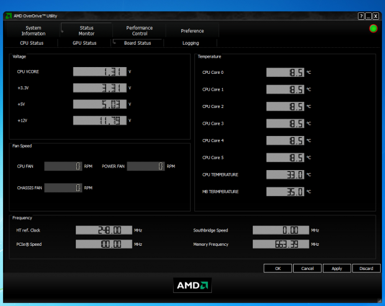Open the Logging sub-tab

coord(191,43)
